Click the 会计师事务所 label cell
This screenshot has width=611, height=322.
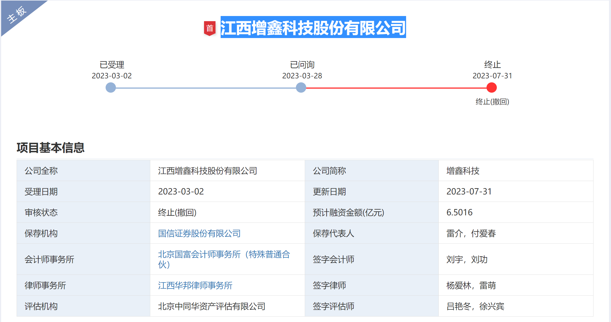83,259
